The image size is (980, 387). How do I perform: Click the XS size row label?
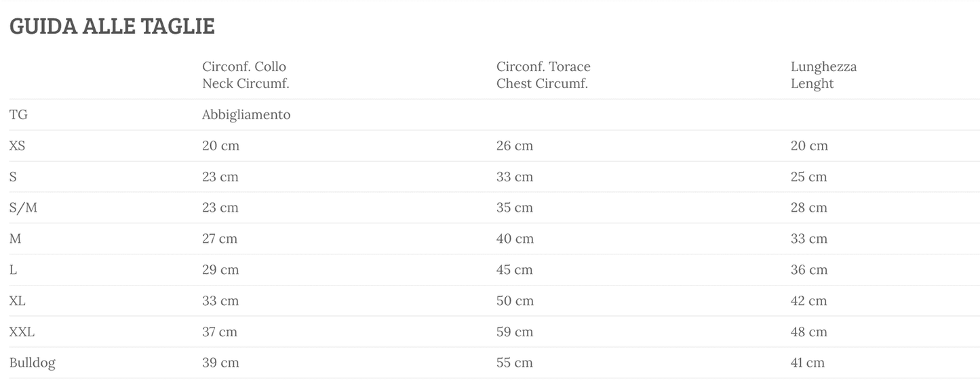tap(18, 146)
